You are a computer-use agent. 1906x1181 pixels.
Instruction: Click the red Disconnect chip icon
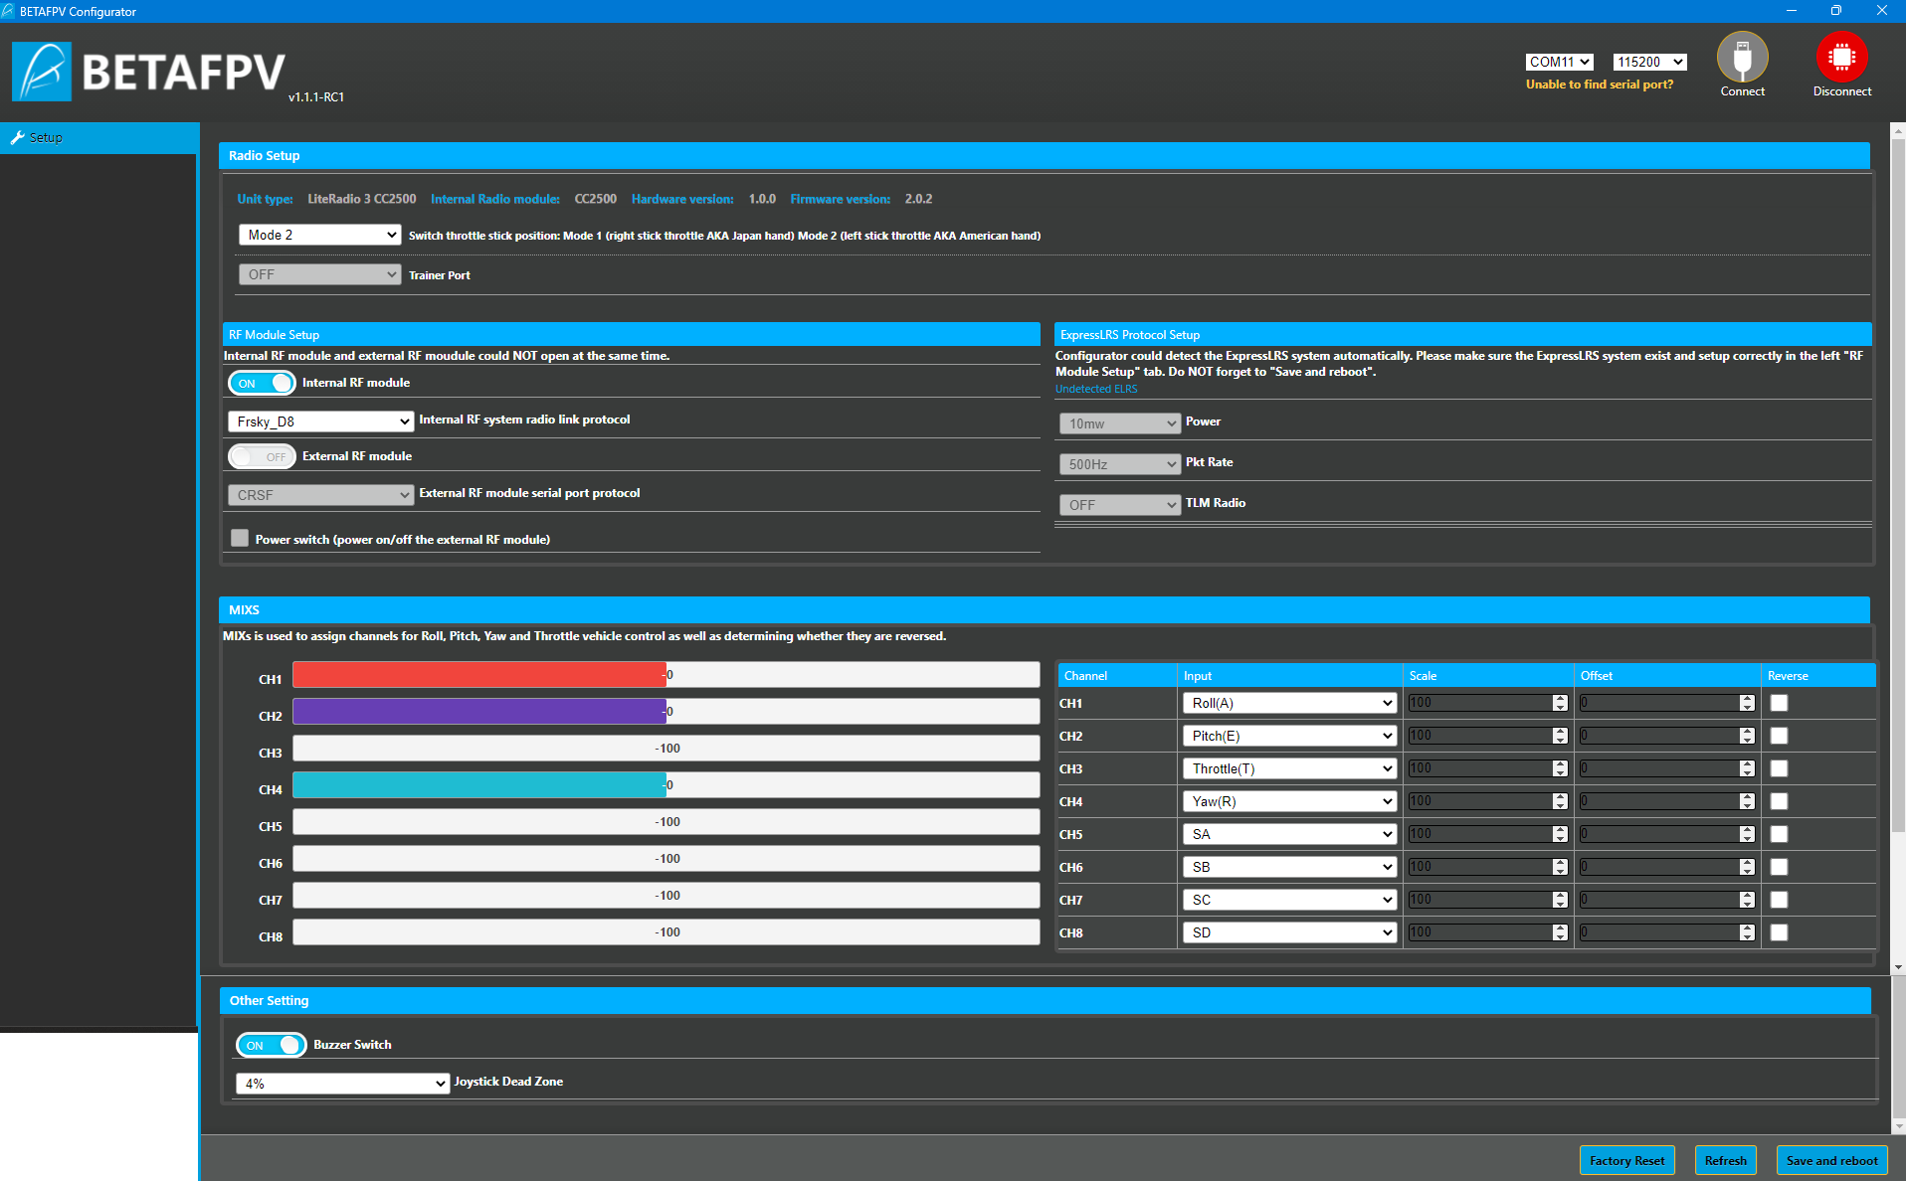(x=1841, y=58)
